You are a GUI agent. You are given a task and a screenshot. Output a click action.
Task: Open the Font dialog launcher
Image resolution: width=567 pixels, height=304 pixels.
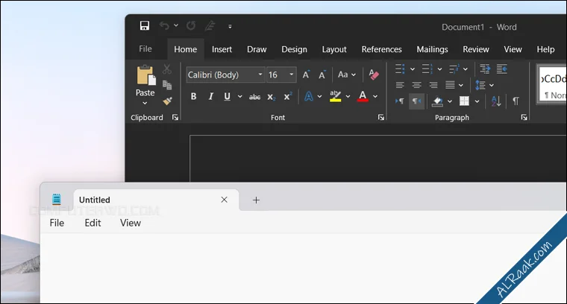pos(381,117)
